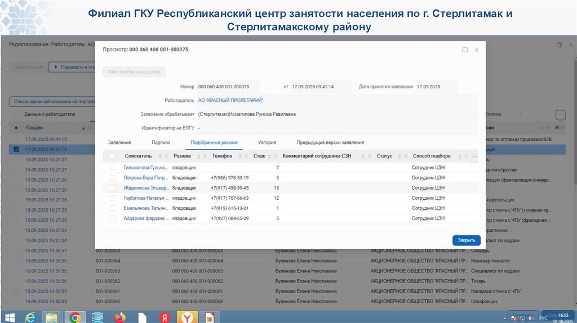Filter the Стаж column
The height and width of the screenshot is (323, 577).
click(x=276, y=156)
